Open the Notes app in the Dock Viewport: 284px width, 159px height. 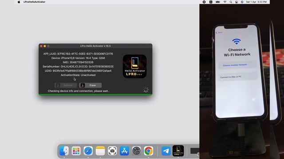100,151
